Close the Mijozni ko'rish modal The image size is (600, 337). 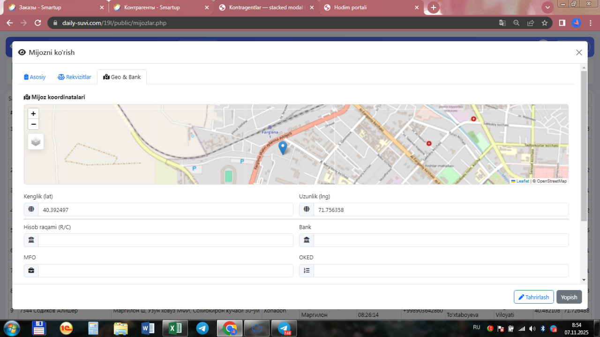tap(579, 52)
